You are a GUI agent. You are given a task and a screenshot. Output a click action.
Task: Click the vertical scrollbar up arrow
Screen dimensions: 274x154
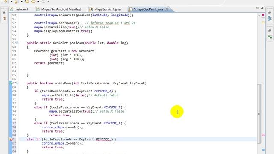point(259,15)
